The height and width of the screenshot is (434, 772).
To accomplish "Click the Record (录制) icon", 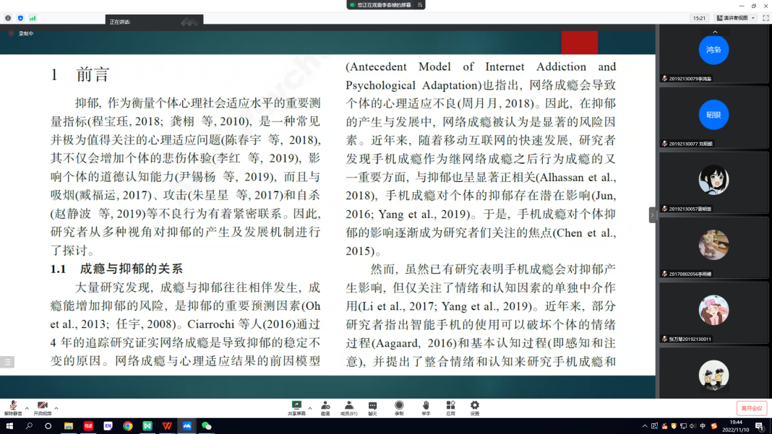I will tap(399, 407).
